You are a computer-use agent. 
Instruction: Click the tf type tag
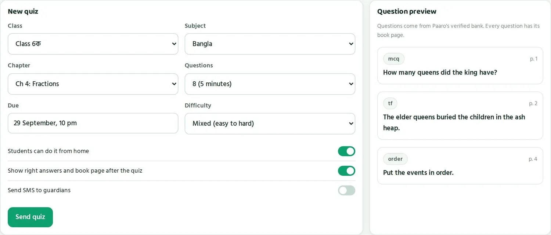coord(390,103)
